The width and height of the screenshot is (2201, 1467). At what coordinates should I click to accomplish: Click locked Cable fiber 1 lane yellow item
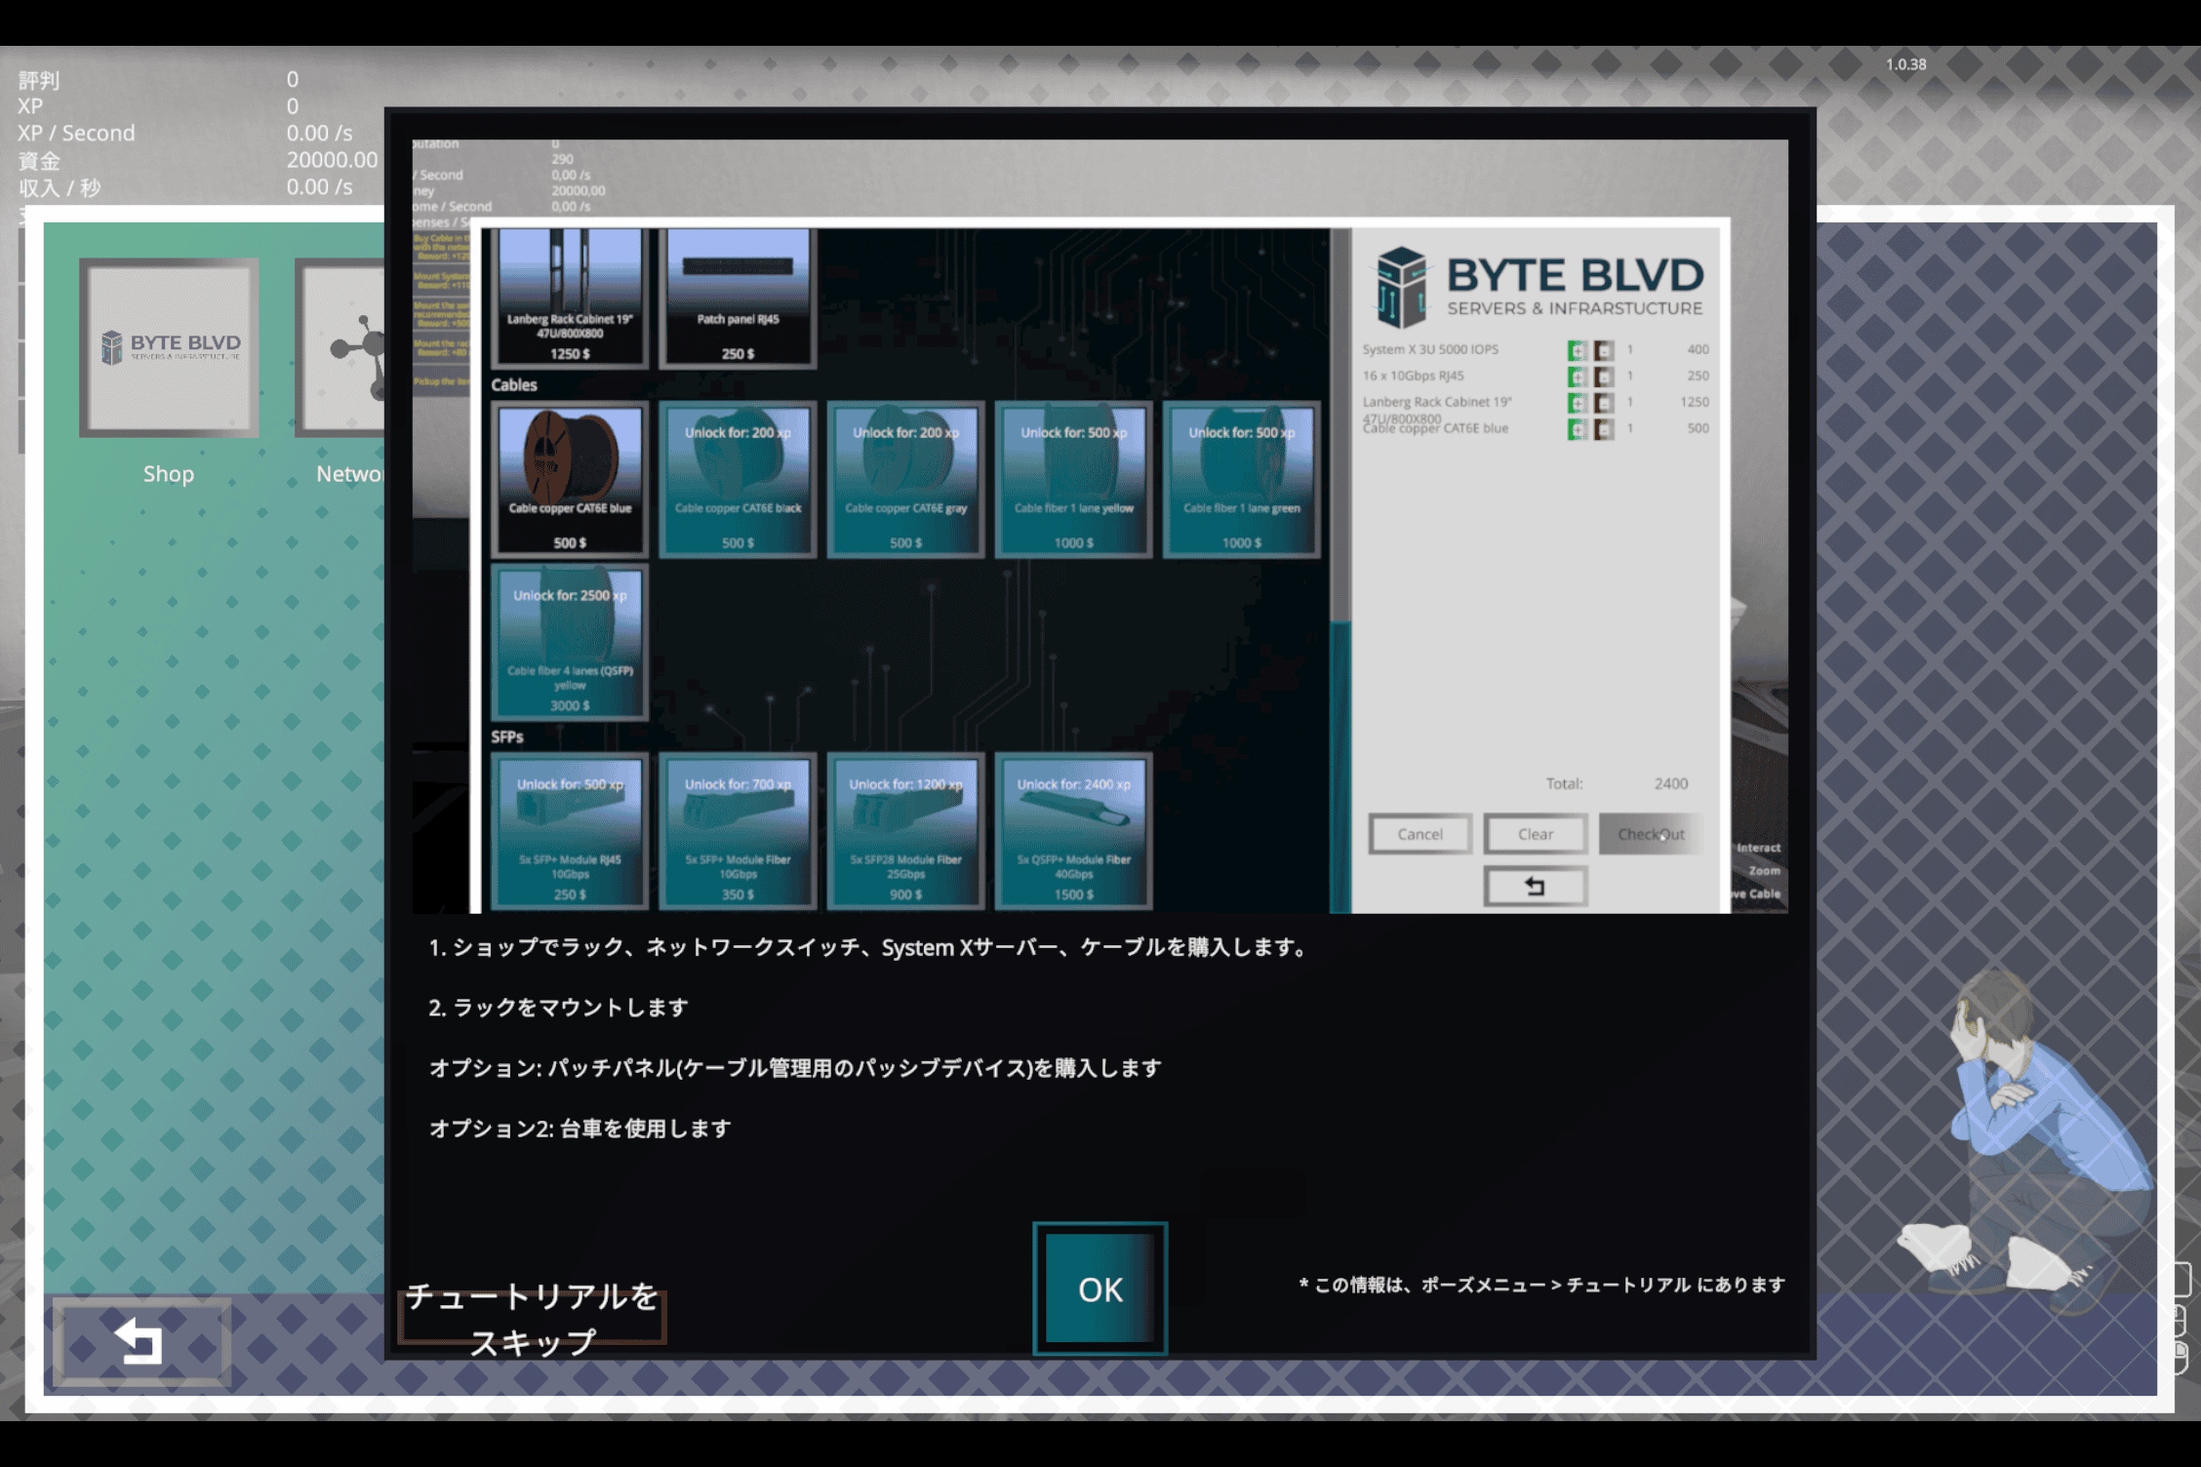tap(1073, 478)
